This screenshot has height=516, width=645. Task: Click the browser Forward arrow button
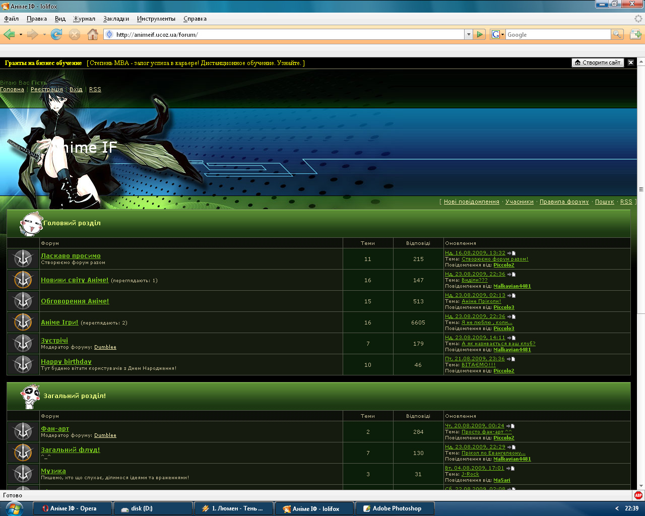point(33,34)
